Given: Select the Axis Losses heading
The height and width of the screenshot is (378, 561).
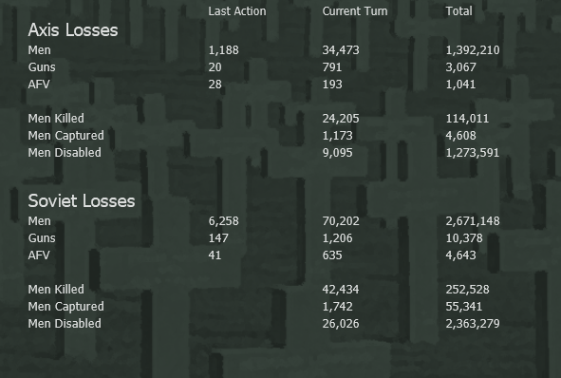Looking at the screenshot, I should click(73, 30).
